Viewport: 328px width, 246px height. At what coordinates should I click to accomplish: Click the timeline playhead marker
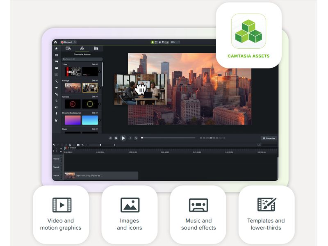[x=66, y=148]
